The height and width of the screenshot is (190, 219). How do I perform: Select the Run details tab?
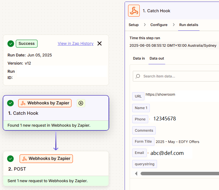[189, 25]
